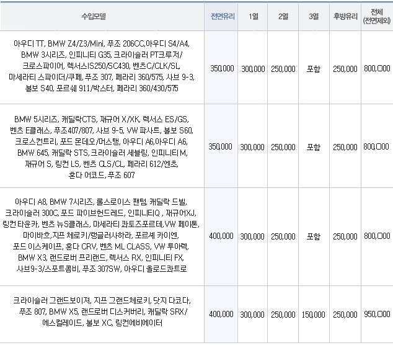Screen dimensions: 393x345
Task: Select the 1열 column header
Action: point(253,17)
